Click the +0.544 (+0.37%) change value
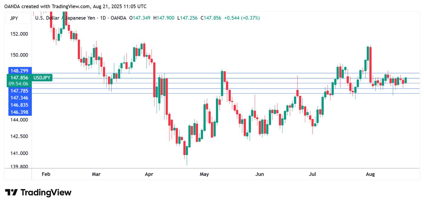 tap(242, 18)
